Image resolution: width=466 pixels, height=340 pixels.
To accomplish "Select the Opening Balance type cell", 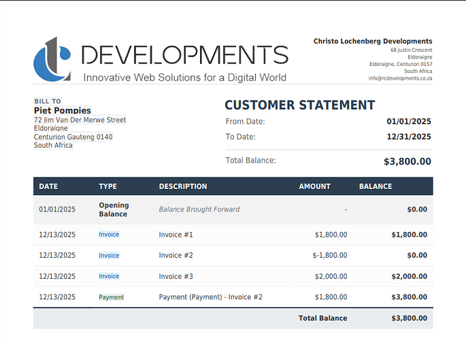I will coord(114,209).
